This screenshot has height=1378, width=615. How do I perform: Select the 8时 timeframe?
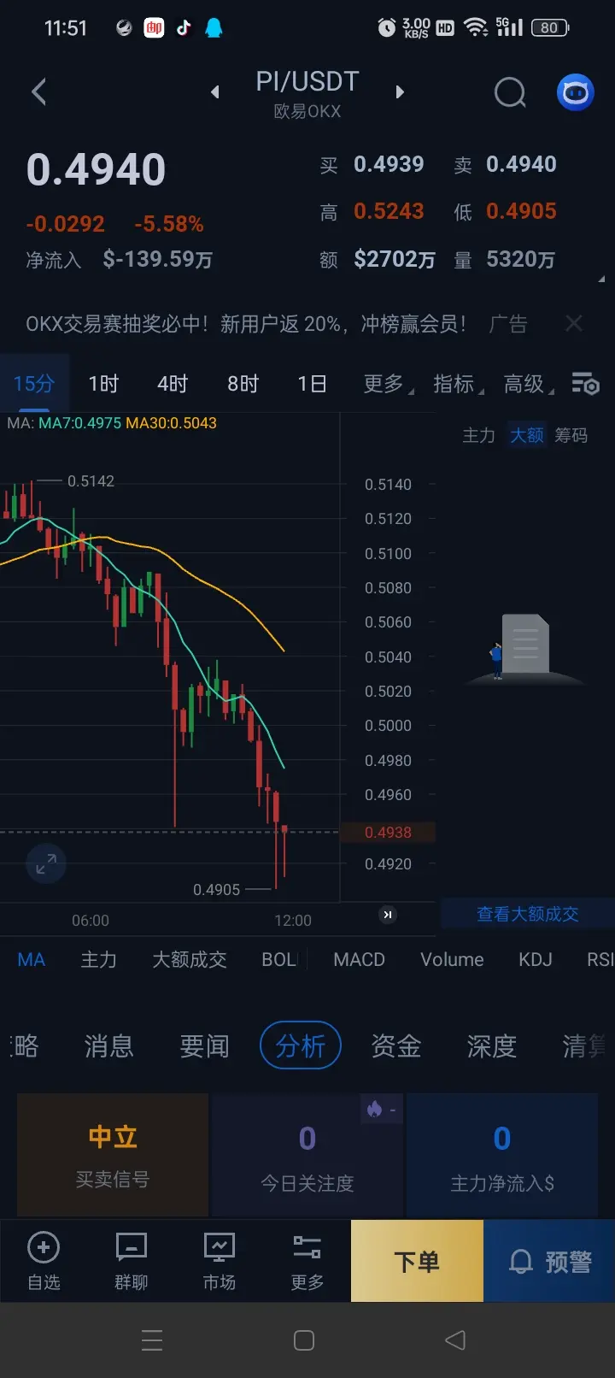[243, 384]
